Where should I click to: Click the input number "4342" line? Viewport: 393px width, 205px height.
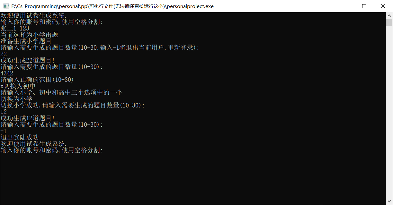[x=7, y=73]
